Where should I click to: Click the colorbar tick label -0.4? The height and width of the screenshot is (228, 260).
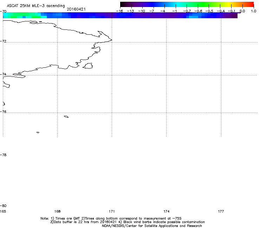pyautogui.click(x=221, y=11)
